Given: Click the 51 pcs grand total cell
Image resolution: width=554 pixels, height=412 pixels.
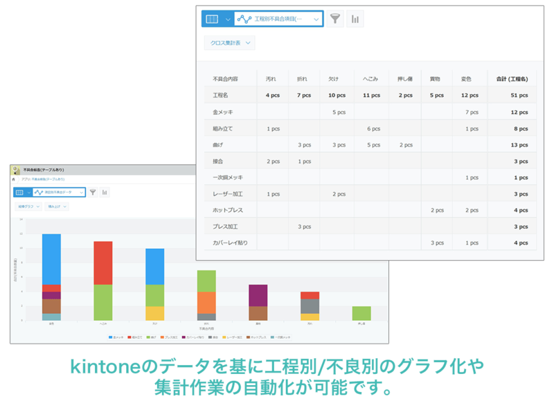Looking at the screenshot, I should click(519, 95).
